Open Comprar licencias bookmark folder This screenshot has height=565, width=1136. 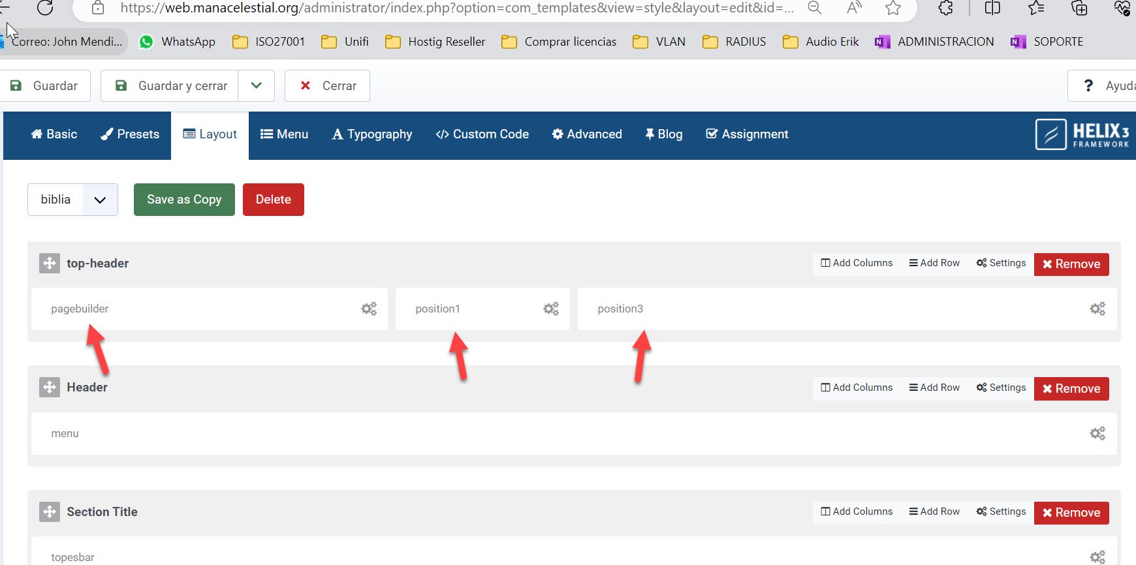(559, 42)
